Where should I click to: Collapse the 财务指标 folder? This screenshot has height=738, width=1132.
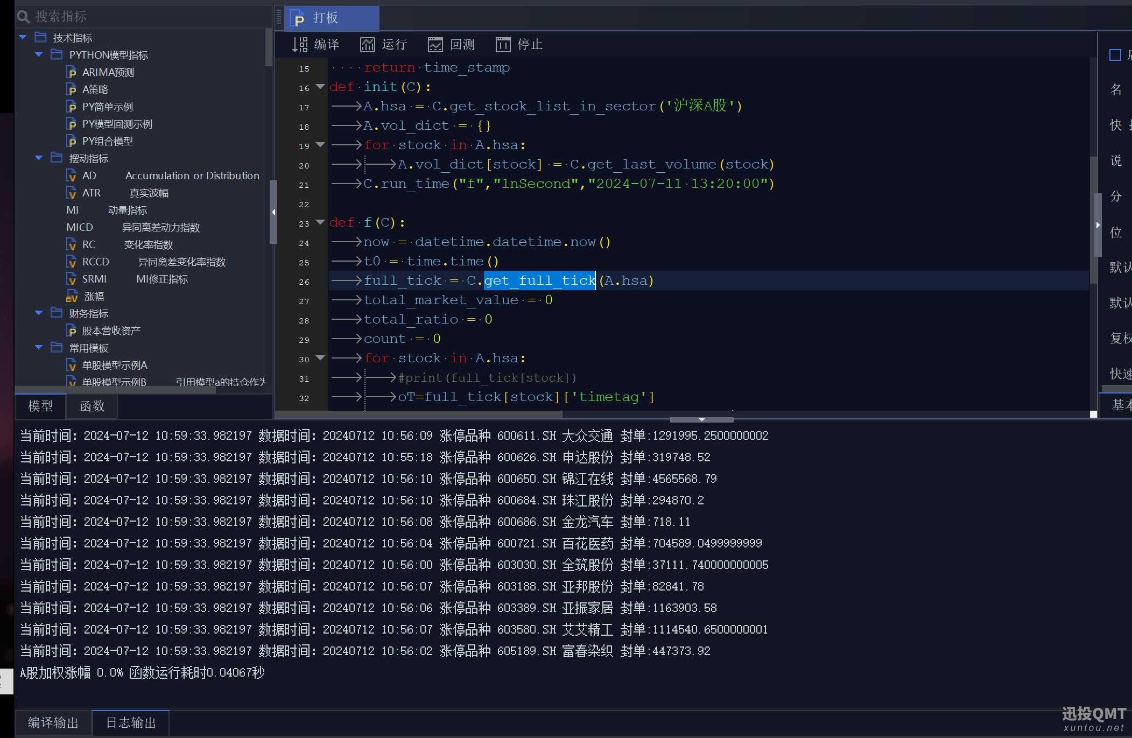39,313
